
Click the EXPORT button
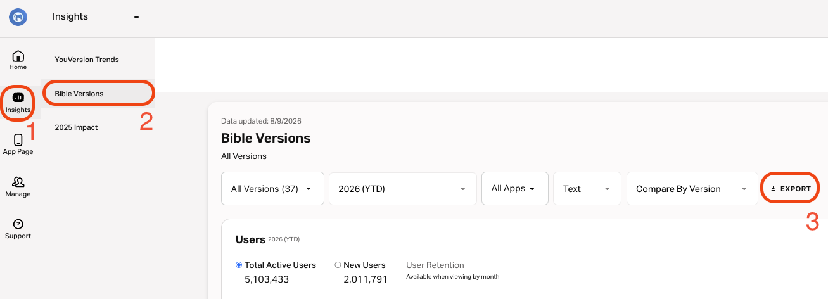click(791, 189)
